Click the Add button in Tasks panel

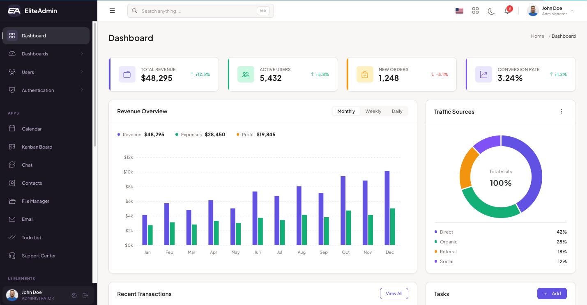[552, 294]
